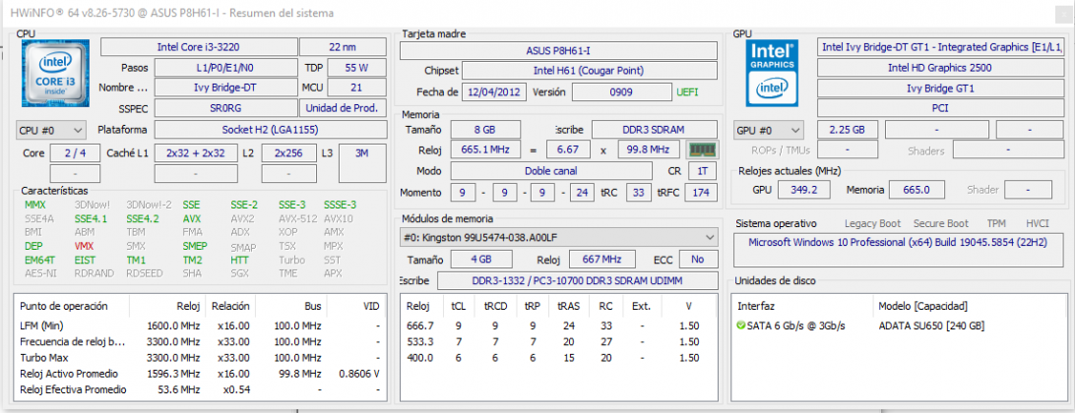Screen dimensions: 1075x413
Task: Click the 22 nm process field
Action: coord(343,46)
